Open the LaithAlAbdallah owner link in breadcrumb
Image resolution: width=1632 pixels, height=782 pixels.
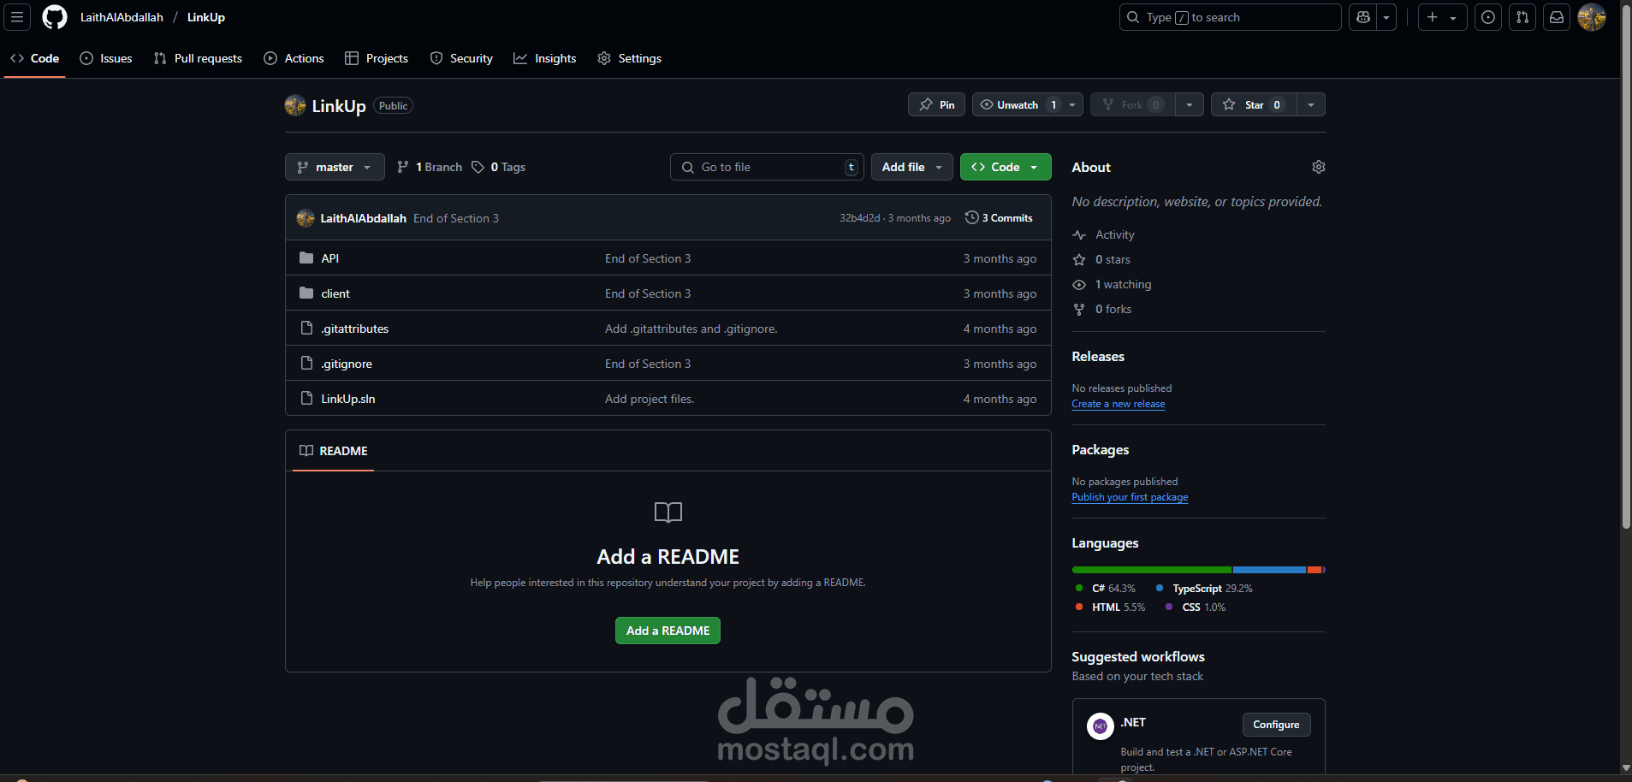tap(122, 17)
